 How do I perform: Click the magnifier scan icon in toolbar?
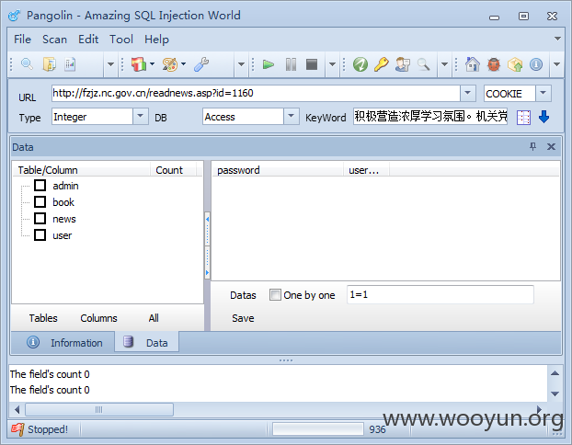click(x=27, y=64)
